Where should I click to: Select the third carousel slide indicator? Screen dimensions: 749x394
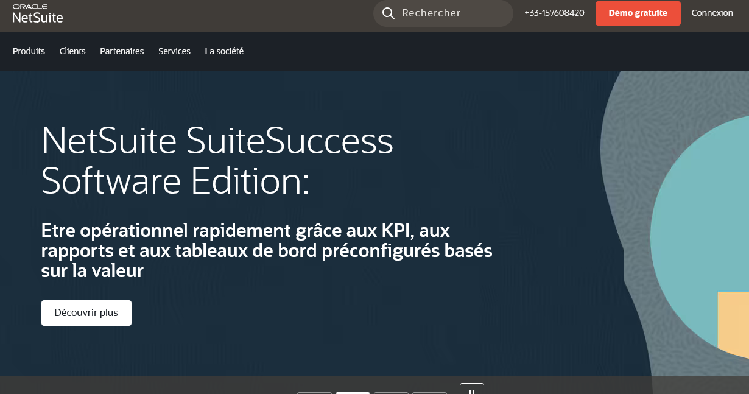coord(391,393)
